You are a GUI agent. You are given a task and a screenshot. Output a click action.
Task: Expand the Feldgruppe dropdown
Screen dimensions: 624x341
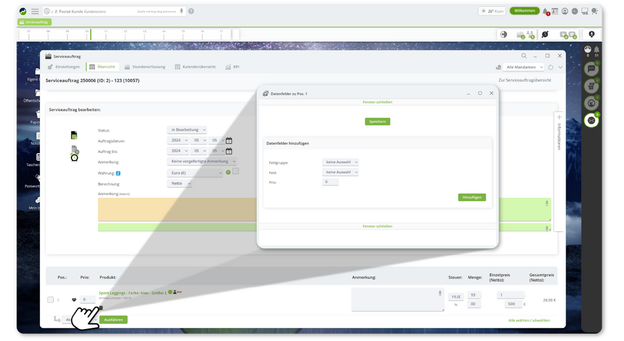(x=341, y=162)
